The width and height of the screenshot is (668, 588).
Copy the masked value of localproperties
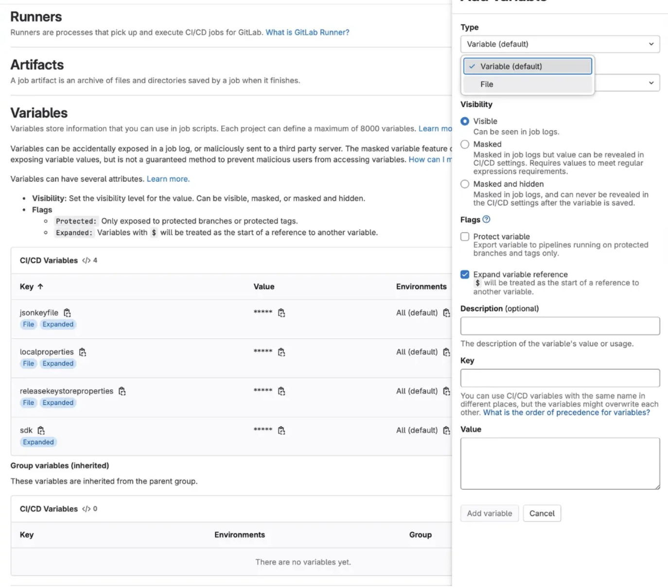[x=281, y=352]
